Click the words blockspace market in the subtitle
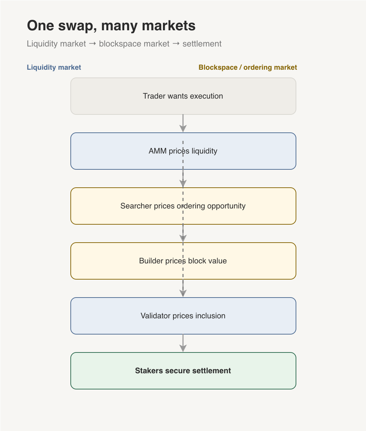366x431 pixels. [x=134, y=44]
